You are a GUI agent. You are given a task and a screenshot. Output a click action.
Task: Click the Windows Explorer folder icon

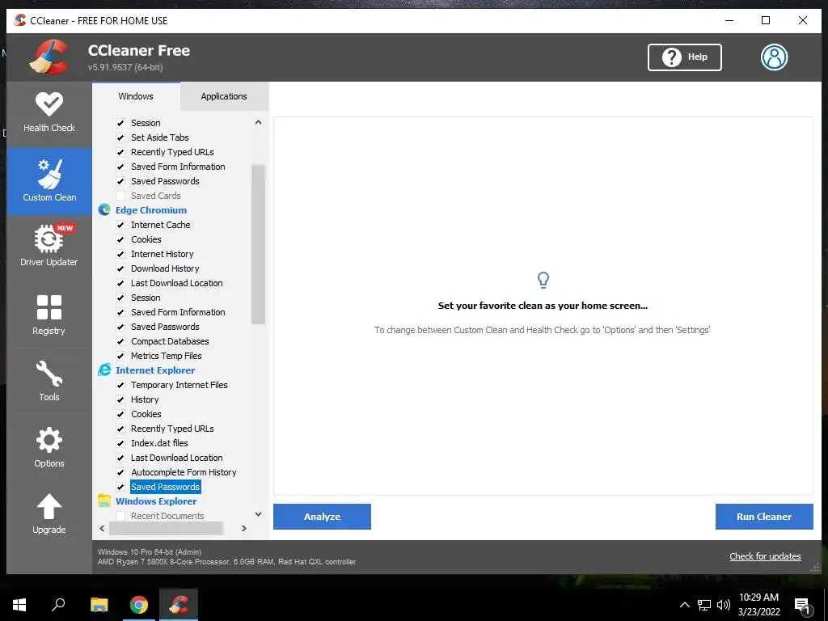click(104, 501)
